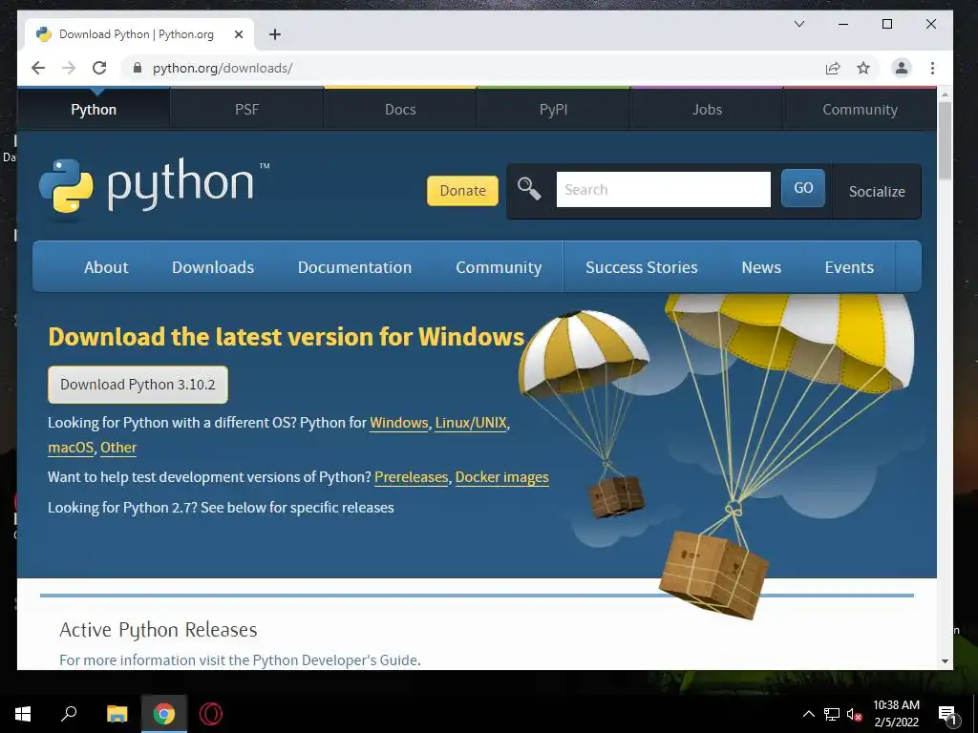978x733 pixels.
Task: Click the page scrollbar thumb
Action: pos(945,140)
